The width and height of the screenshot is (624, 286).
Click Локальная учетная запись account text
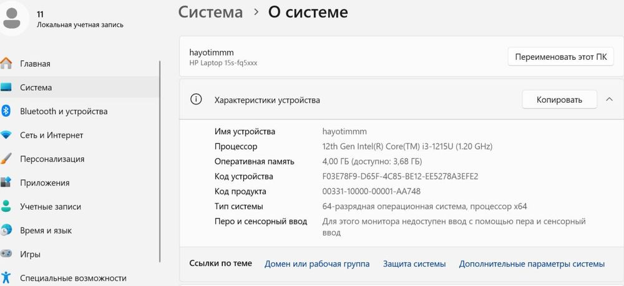coord(80,25)
